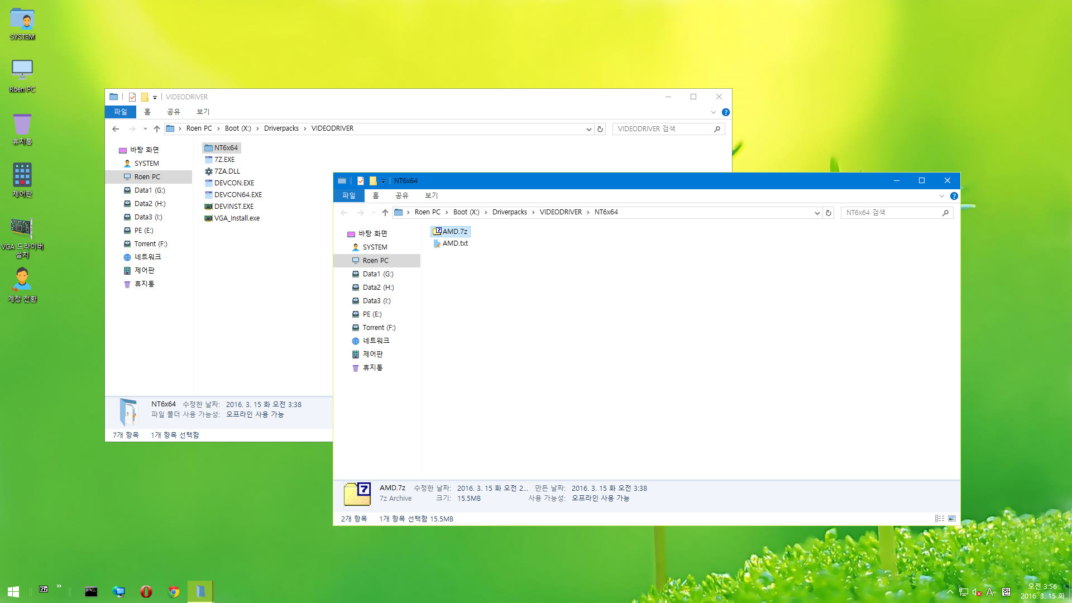Click VIDEODRIVER breadcrumb in NT6x64 address bar
The image size is (1072, 603).
point(561,212)
